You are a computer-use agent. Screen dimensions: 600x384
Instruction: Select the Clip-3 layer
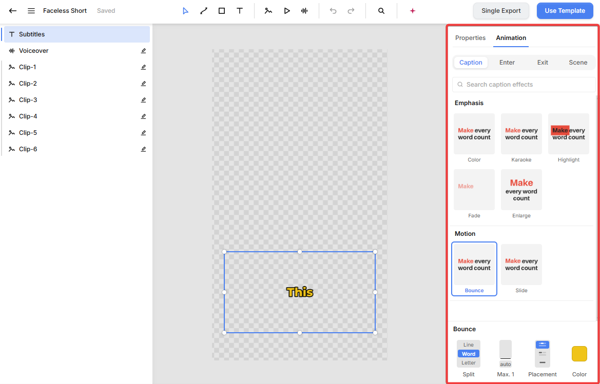tap(76, 100)
